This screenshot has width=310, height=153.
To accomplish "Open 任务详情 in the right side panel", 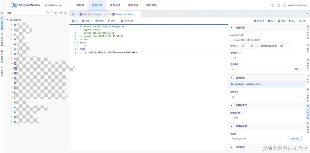I will pos(308,32).
